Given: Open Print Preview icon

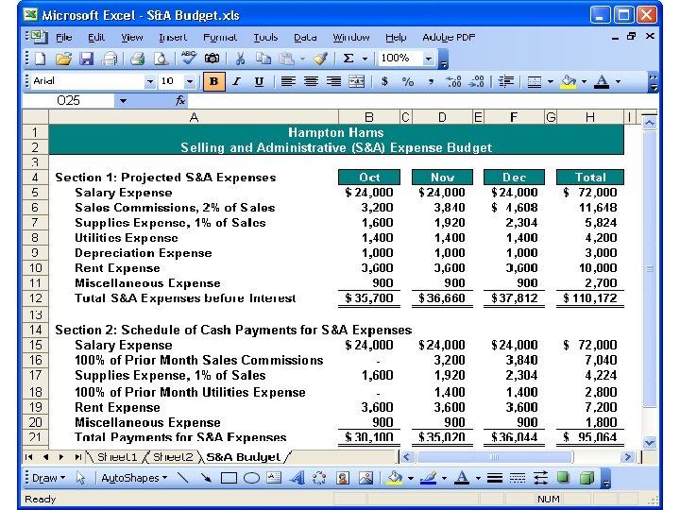Looking at the screenshot, I should coord(161,59).
